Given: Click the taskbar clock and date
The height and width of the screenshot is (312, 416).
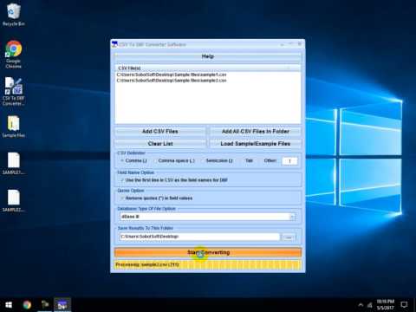Looking at the screenshot, I should [x=386, y=305].
